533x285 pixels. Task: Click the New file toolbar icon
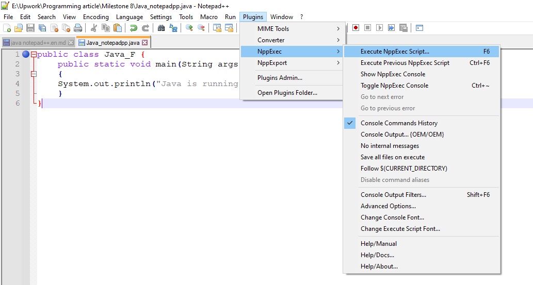(x=7, y=28)
